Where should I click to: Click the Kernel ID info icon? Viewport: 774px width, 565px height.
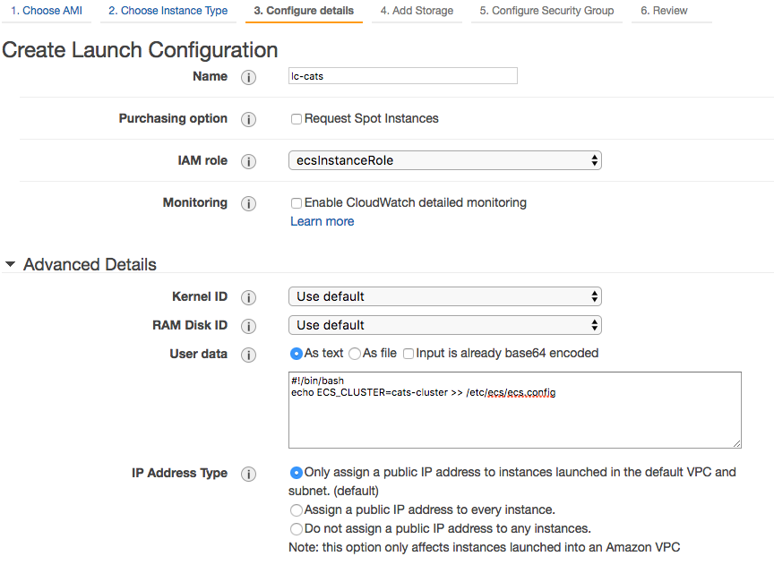pos(249,297)
